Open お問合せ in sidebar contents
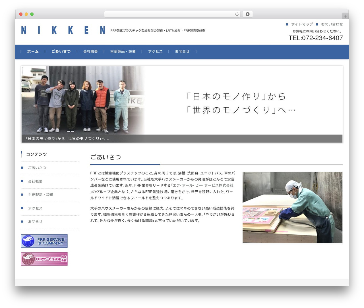The image size is (364, 308). click(35, 222)
